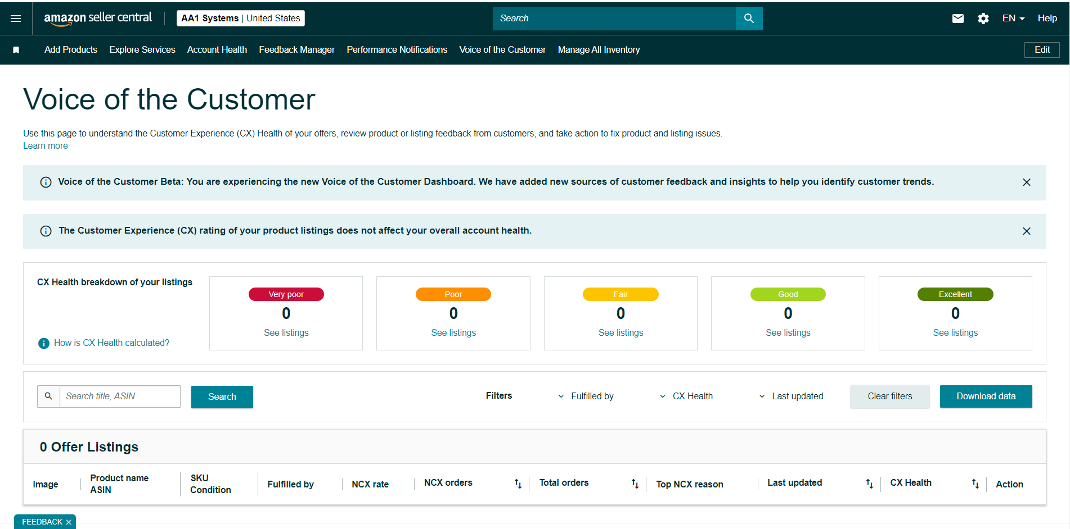Sort by CX Health column arrows
1070x529 pixels.
[x=975, y=484]
